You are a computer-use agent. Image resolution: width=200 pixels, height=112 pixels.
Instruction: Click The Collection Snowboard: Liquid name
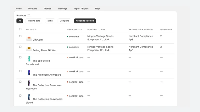click(x=44, y=101)
